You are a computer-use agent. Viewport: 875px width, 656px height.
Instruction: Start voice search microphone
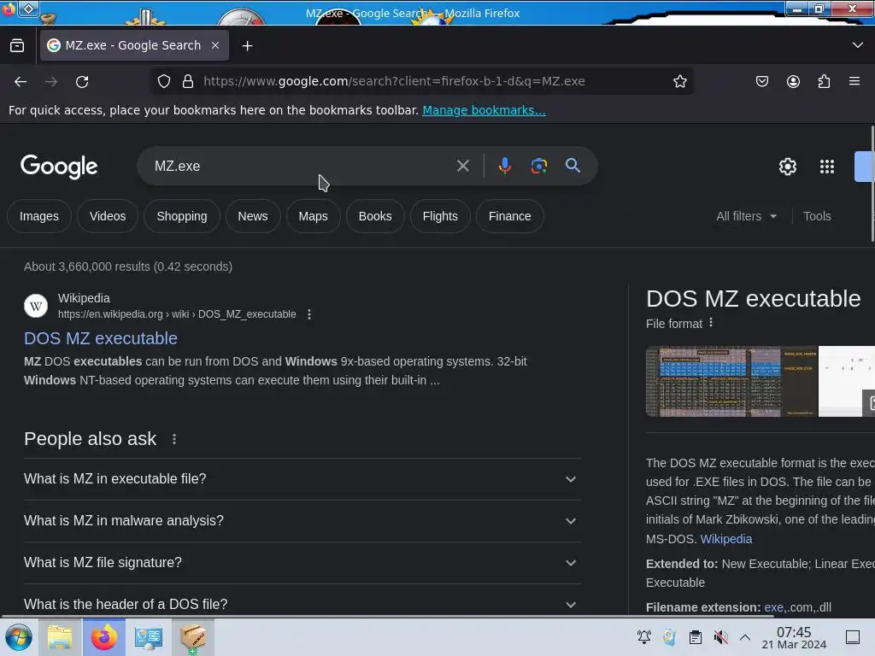[x=505, y=166]
